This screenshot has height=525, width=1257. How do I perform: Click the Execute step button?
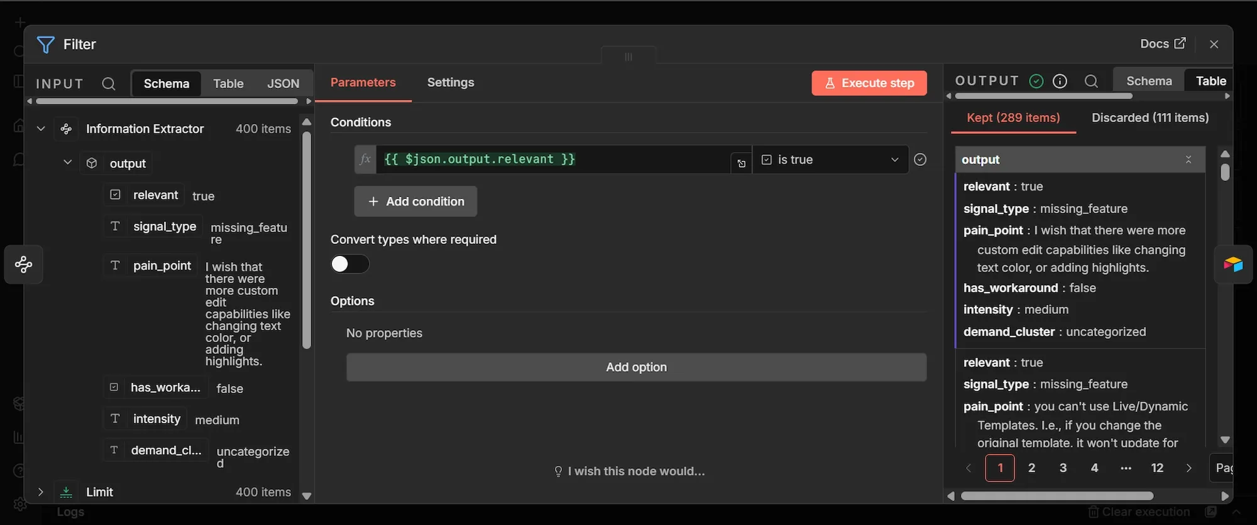point(869,83)
